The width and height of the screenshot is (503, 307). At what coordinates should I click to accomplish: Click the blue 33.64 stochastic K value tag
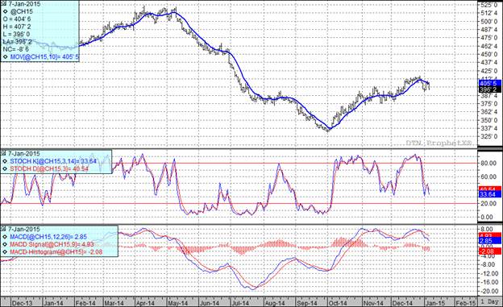tap(489, 194)
